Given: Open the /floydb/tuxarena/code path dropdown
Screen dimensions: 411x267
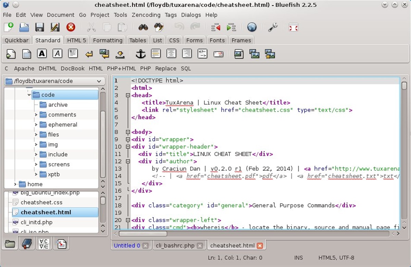Looking at the screenshot, I should coord(54,81).
